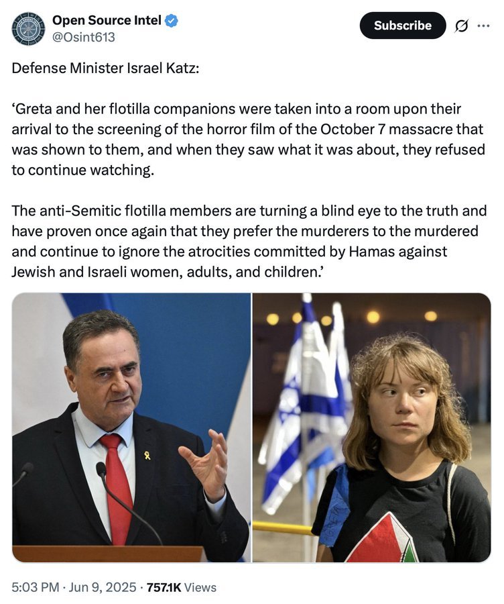504x604 pixels.
Task: Open the 757.1K Views count
Action: [182, 587]
